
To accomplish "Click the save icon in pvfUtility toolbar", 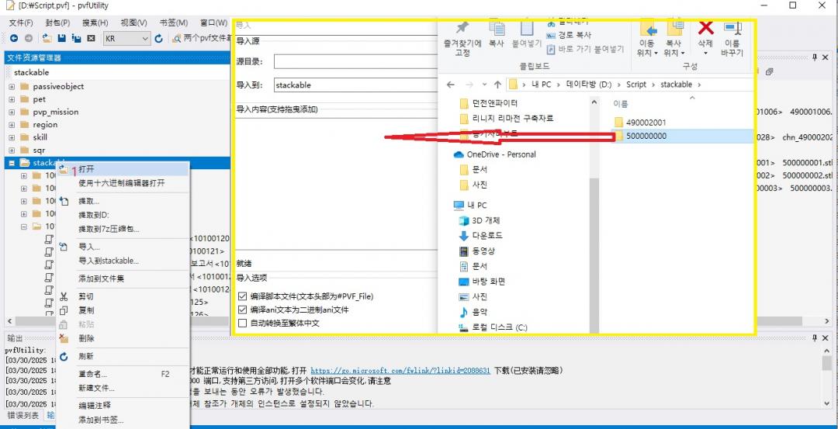I will coord(63,38).
